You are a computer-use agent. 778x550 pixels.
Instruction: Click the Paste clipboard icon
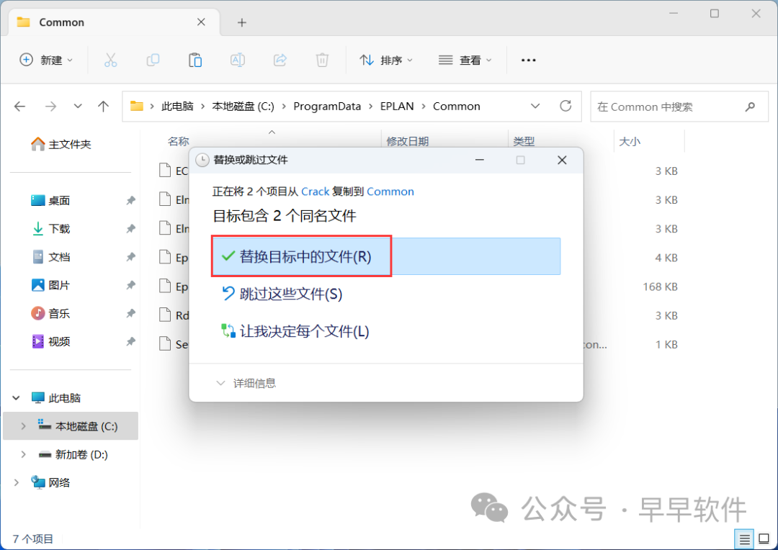[x=195, y=60]
